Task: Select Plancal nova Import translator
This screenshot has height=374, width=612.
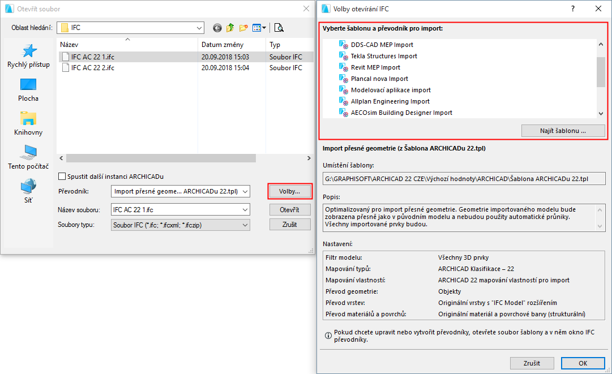Action: click(379, 79)
